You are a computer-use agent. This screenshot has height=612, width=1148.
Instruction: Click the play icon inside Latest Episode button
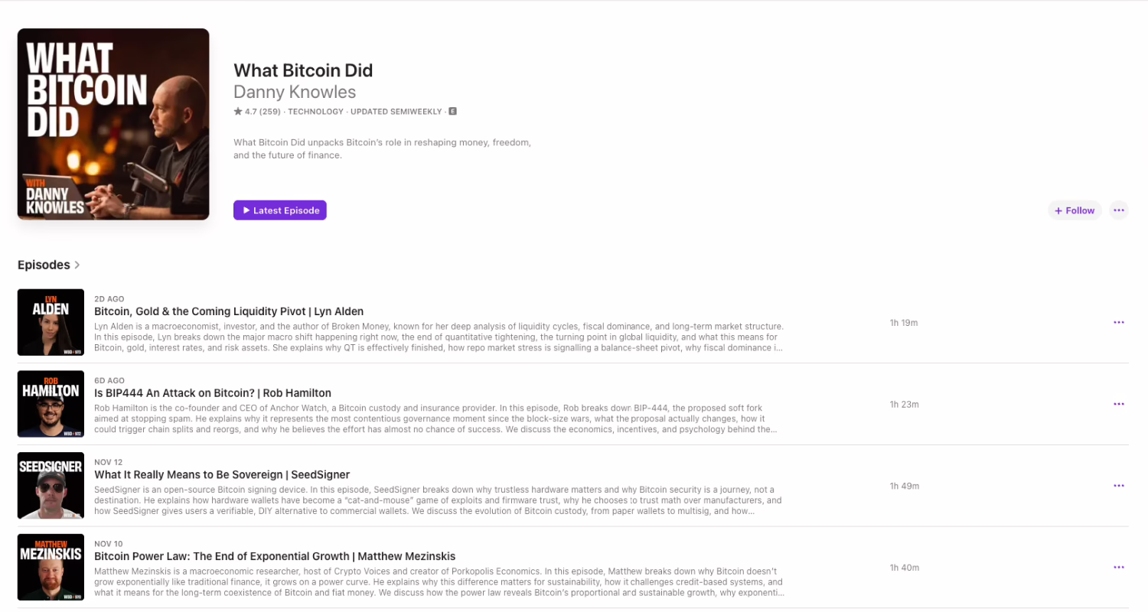click(x=246, y=210)
